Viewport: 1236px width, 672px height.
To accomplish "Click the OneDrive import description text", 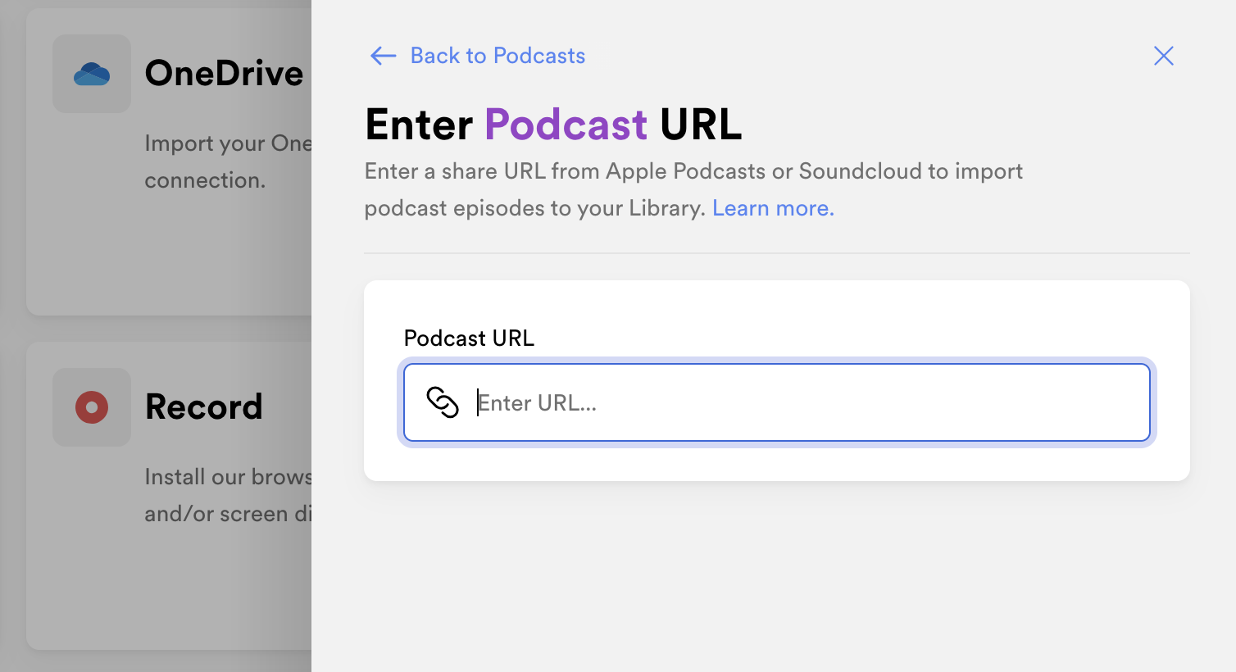I will [x=228, y=161].
